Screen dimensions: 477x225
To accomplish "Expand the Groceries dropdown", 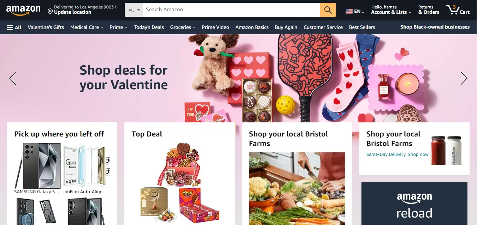I will click(x=183, y=27).
